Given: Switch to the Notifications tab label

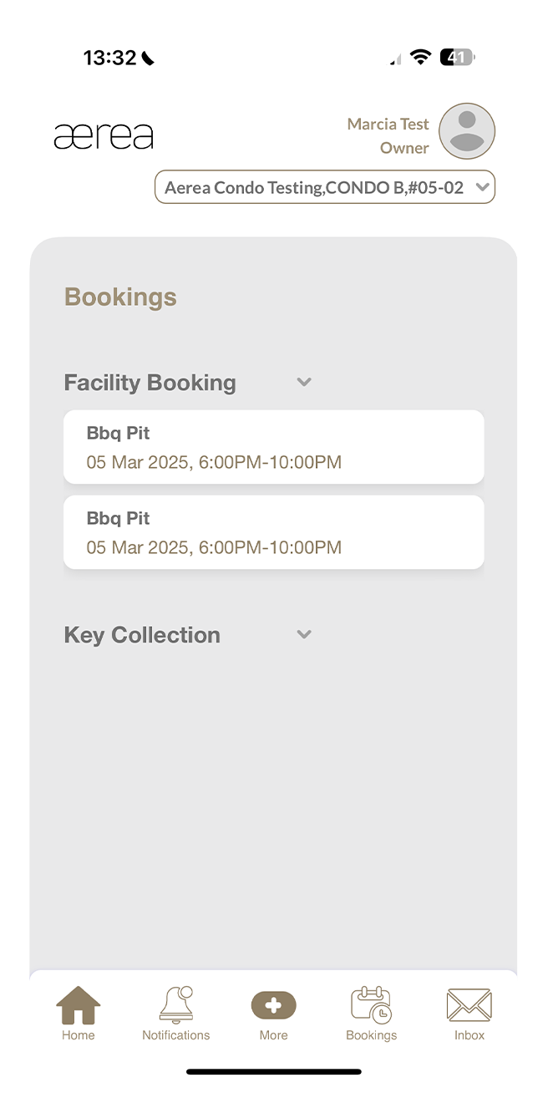Looking at the screenshot, I should 175,1035.
